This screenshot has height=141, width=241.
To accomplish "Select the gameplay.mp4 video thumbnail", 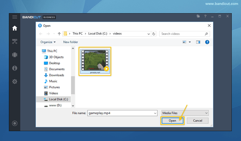I will pyautogui.click(x=95, y=61).
